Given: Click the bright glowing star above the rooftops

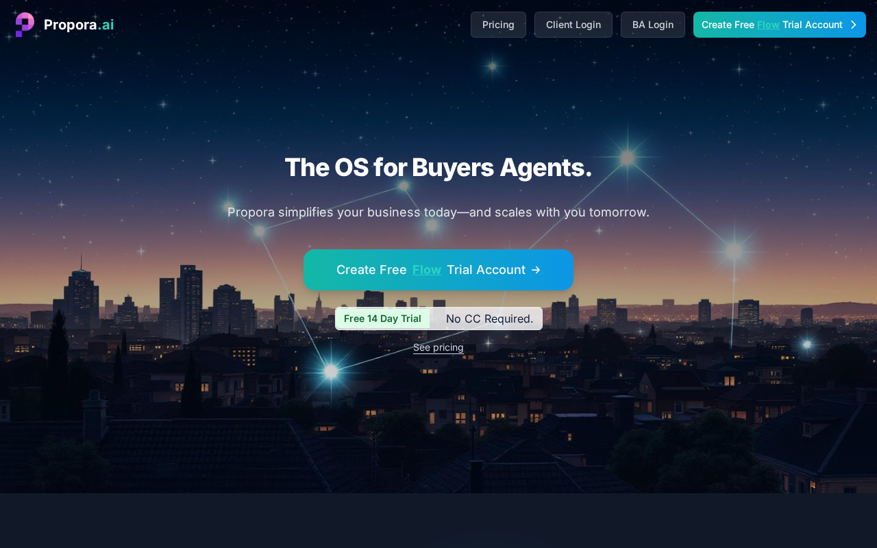Looking at the screenshot, I should pyautogui.click(x=331, y=371).
